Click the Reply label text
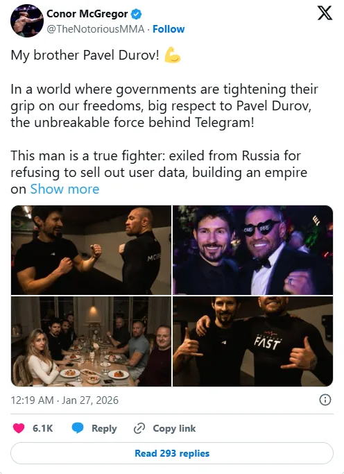 tap(104, 428)
